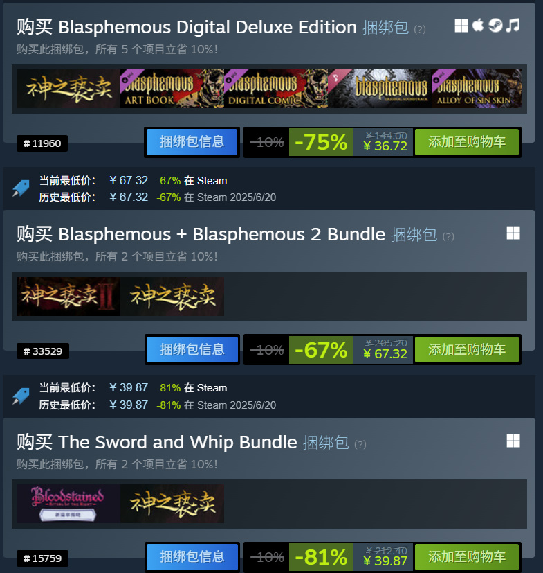
Task: Click the SteamOS platform icon
Action: [495, 25]
